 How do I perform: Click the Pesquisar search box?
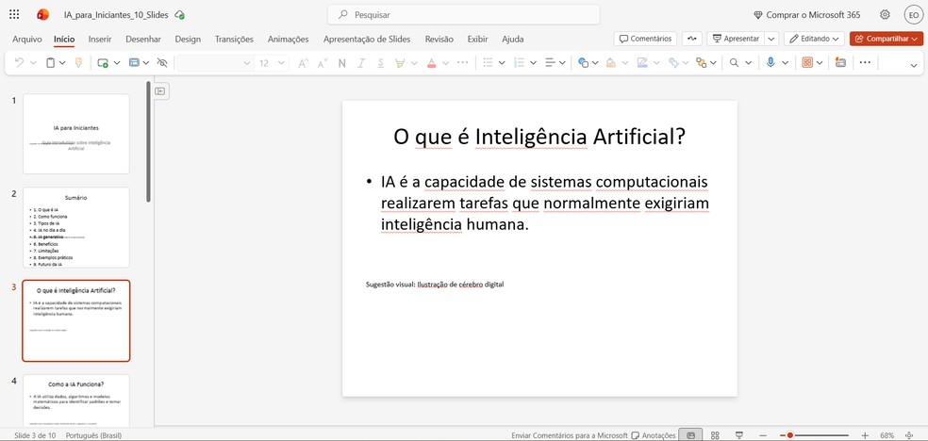pyautogui.click(x=463, y=15)
